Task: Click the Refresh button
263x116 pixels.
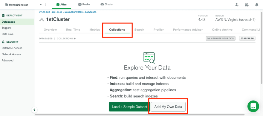Action: [x=247, y=38]
